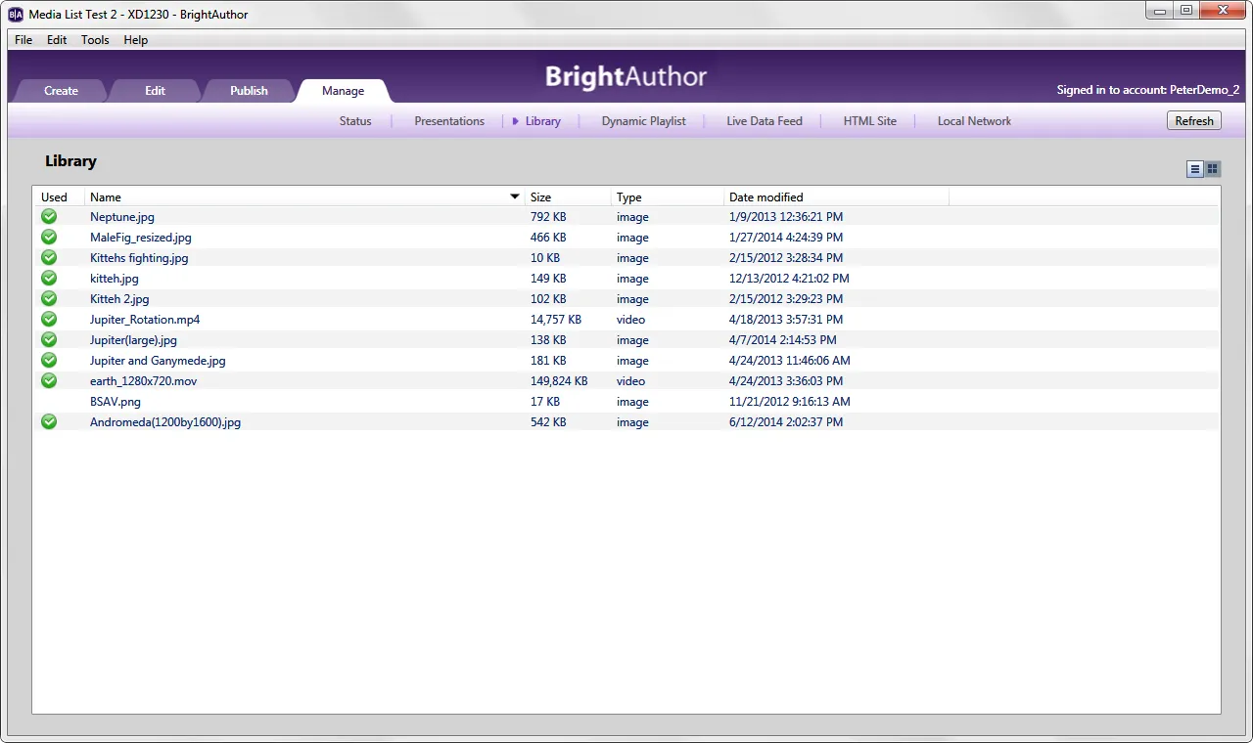Click the 17 KB size value
The height and width of the screenshot is (743, 1253).
point(545,402)
